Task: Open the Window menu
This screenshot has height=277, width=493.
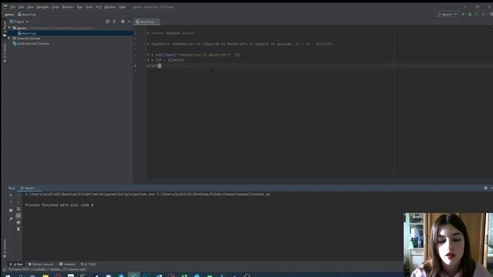Action: pyautogui.click(x=110, y=7)
